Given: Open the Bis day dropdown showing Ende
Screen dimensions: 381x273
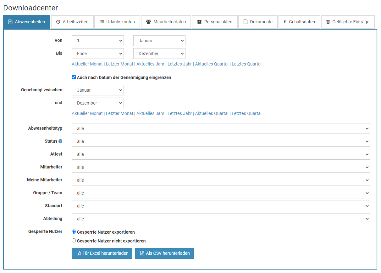Looking at the screenshot, I should (x=98, y=54).
